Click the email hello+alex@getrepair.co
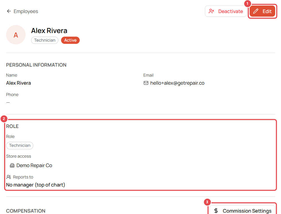The height and width of the screenshot is (214, 281). pos(177,83)
